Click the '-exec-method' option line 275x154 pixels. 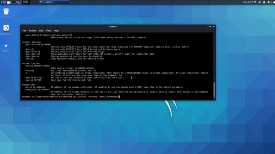click(48, 35)
